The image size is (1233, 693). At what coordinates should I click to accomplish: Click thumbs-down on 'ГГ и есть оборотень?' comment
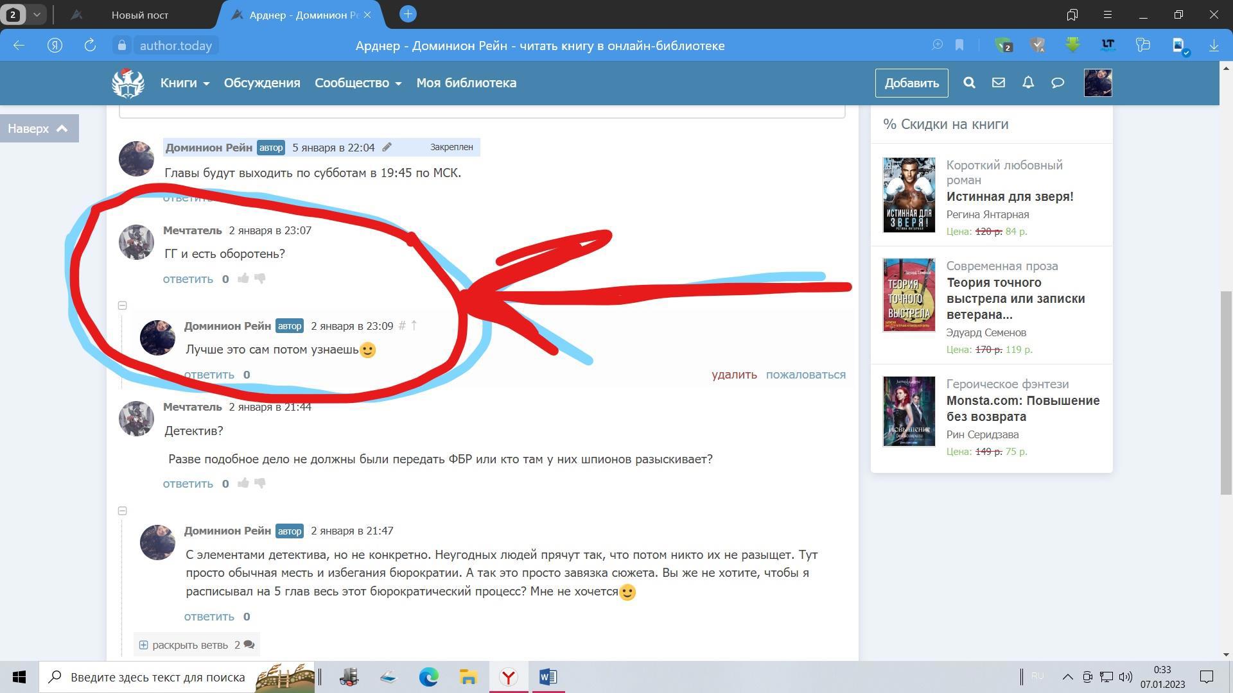260,278
